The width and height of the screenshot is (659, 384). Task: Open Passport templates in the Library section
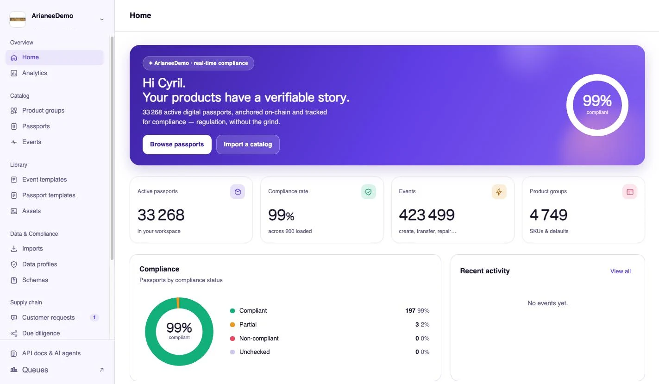pos(55,195)
